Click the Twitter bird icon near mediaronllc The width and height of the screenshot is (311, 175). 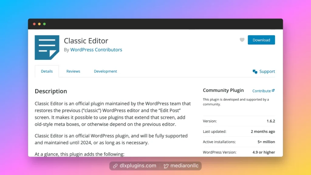pos(166,166)
